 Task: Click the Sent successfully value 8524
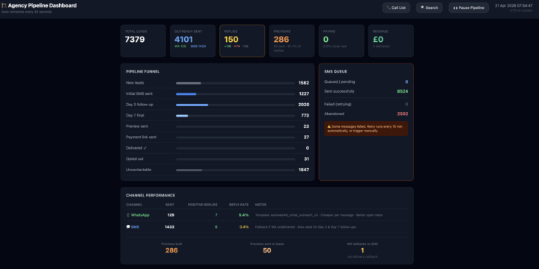point(403,91)
